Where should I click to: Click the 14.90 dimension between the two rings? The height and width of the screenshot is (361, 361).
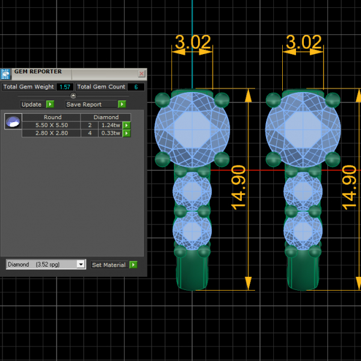click(x=239, y=188)
